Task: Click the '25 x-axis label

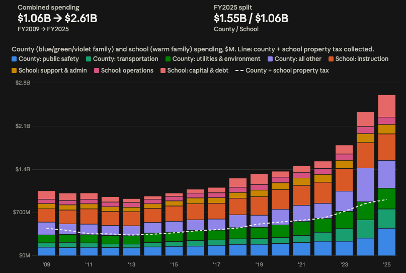Action: pyautogui.click(x=387, y=264)
